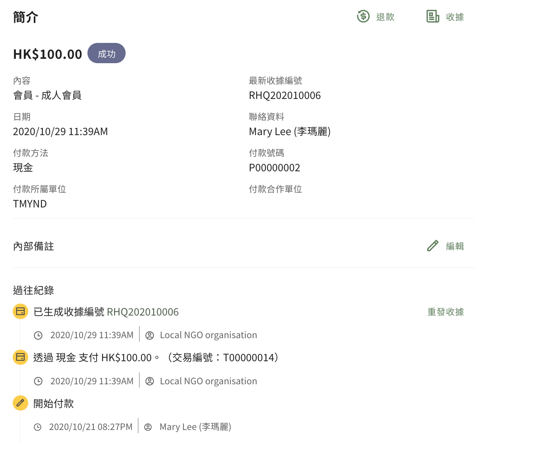
Task: Click the 簡介 page title
Action: [25, 17]
